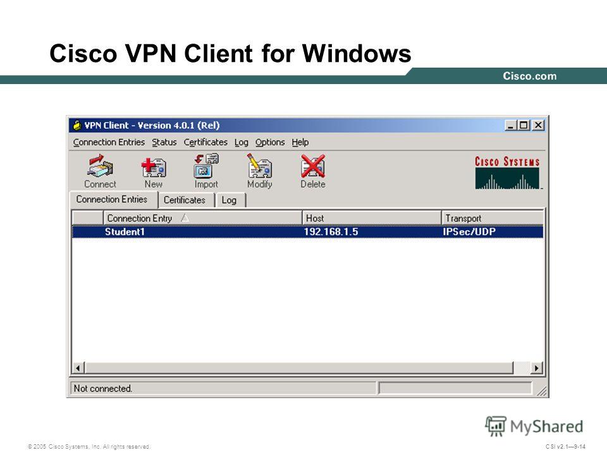Open the Certificates menu
Image resolution: width=607 pixels, height=455 pixels.
pyautogui.click(x=205, y=142)
